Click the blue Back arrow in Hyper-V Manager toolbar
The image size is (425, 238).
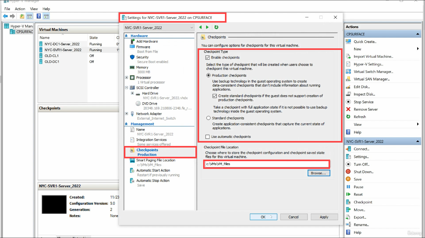(6, 16)
